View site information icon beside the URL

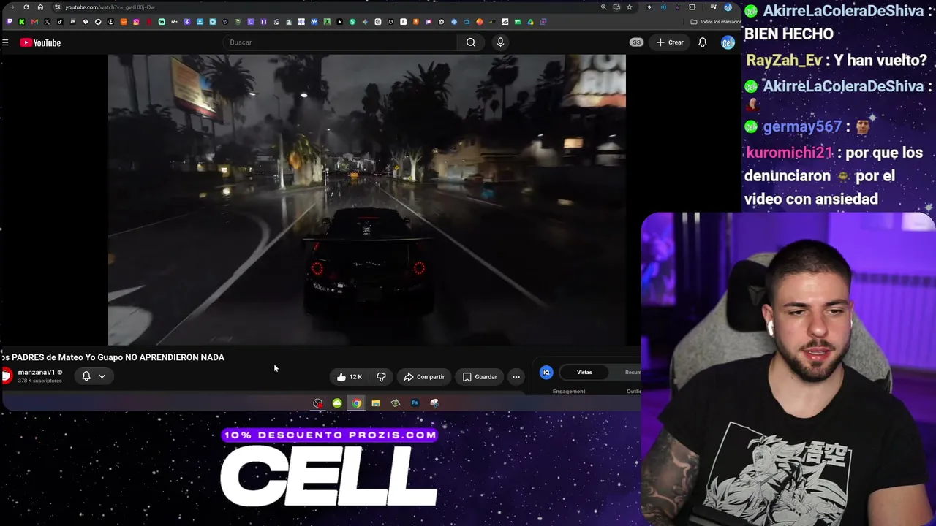point(57,7)
